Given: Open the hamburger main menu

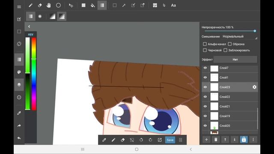Looking at the screenshot, I should pos(19,7).
